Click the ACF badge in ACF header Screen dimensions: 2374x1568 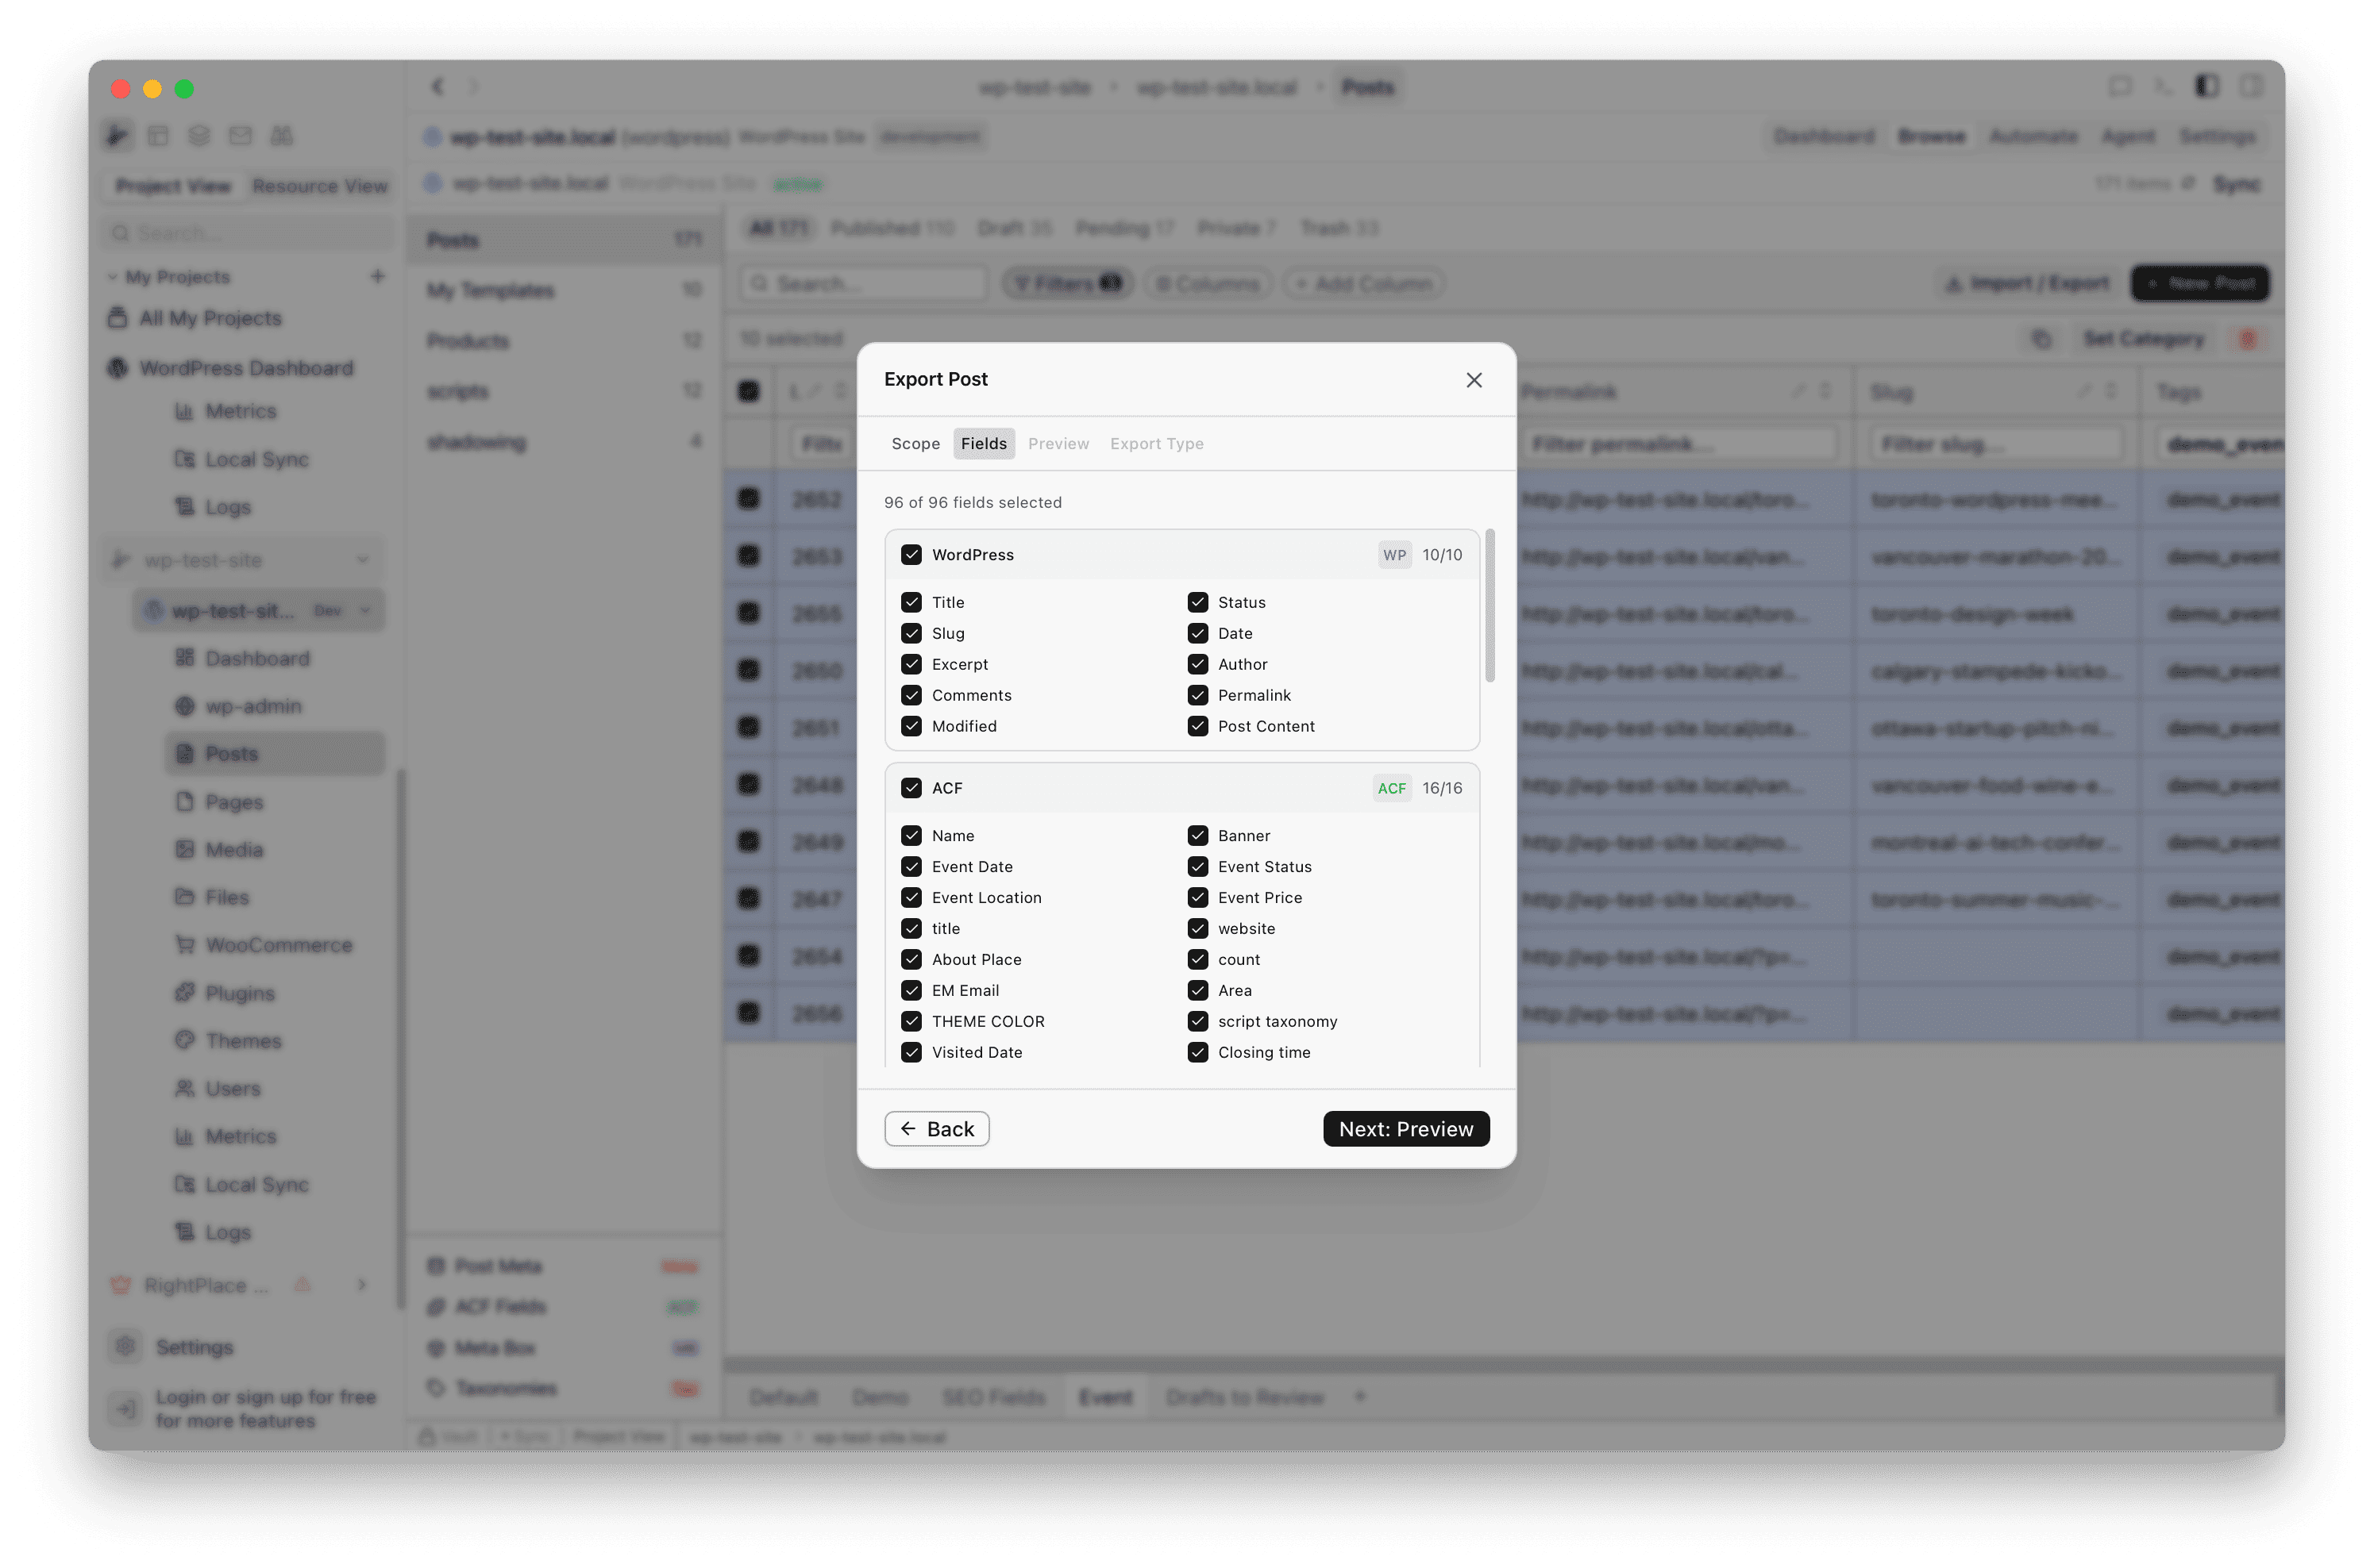tap(1392, 788)
